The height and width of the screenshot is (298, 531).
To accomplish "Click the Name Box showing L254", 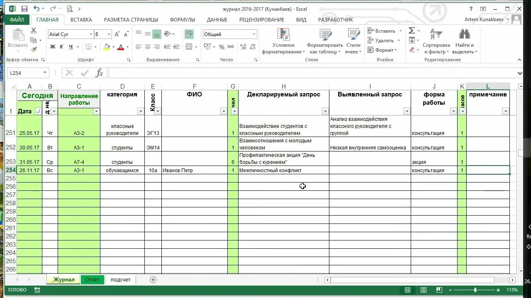I will (29, 73).
